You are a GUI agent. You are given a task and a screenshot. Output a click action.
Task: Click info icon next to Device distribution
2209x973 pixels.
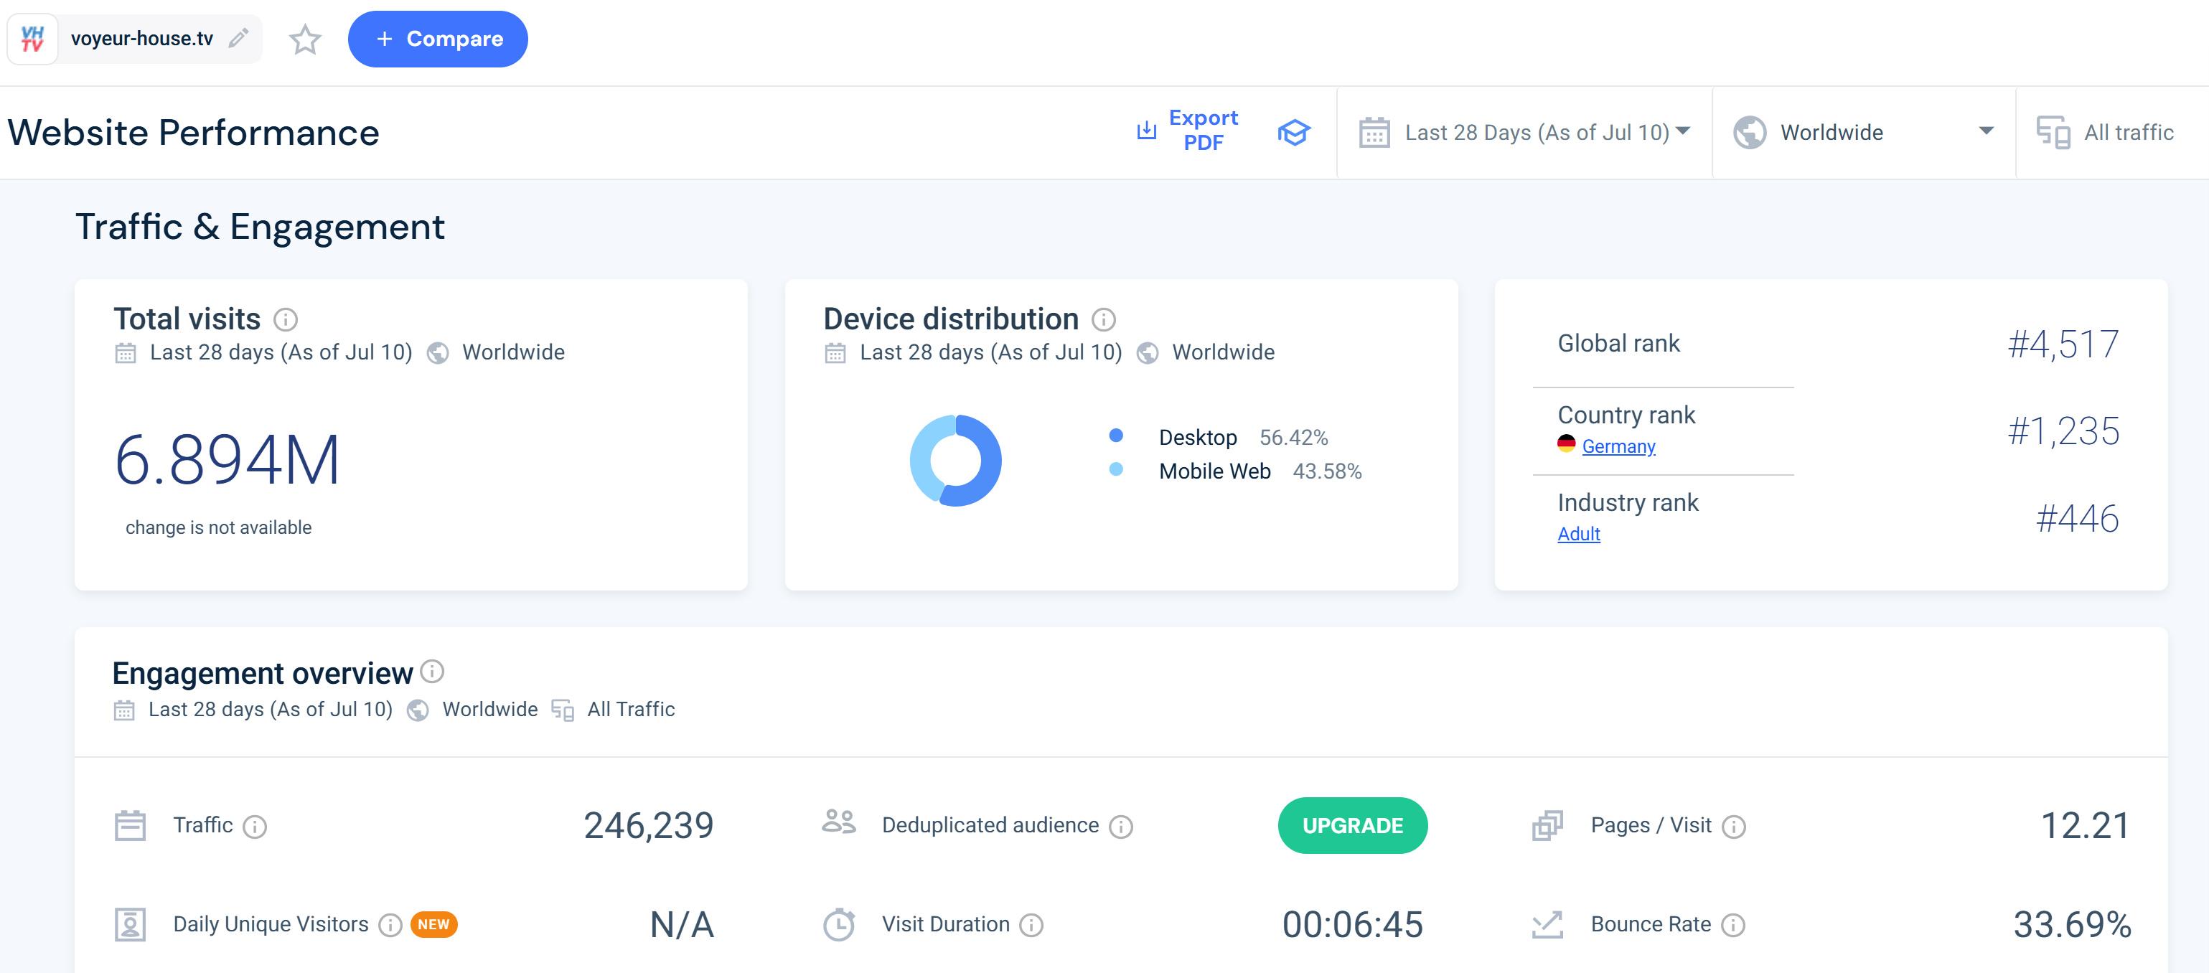[x=1104, y=320]
